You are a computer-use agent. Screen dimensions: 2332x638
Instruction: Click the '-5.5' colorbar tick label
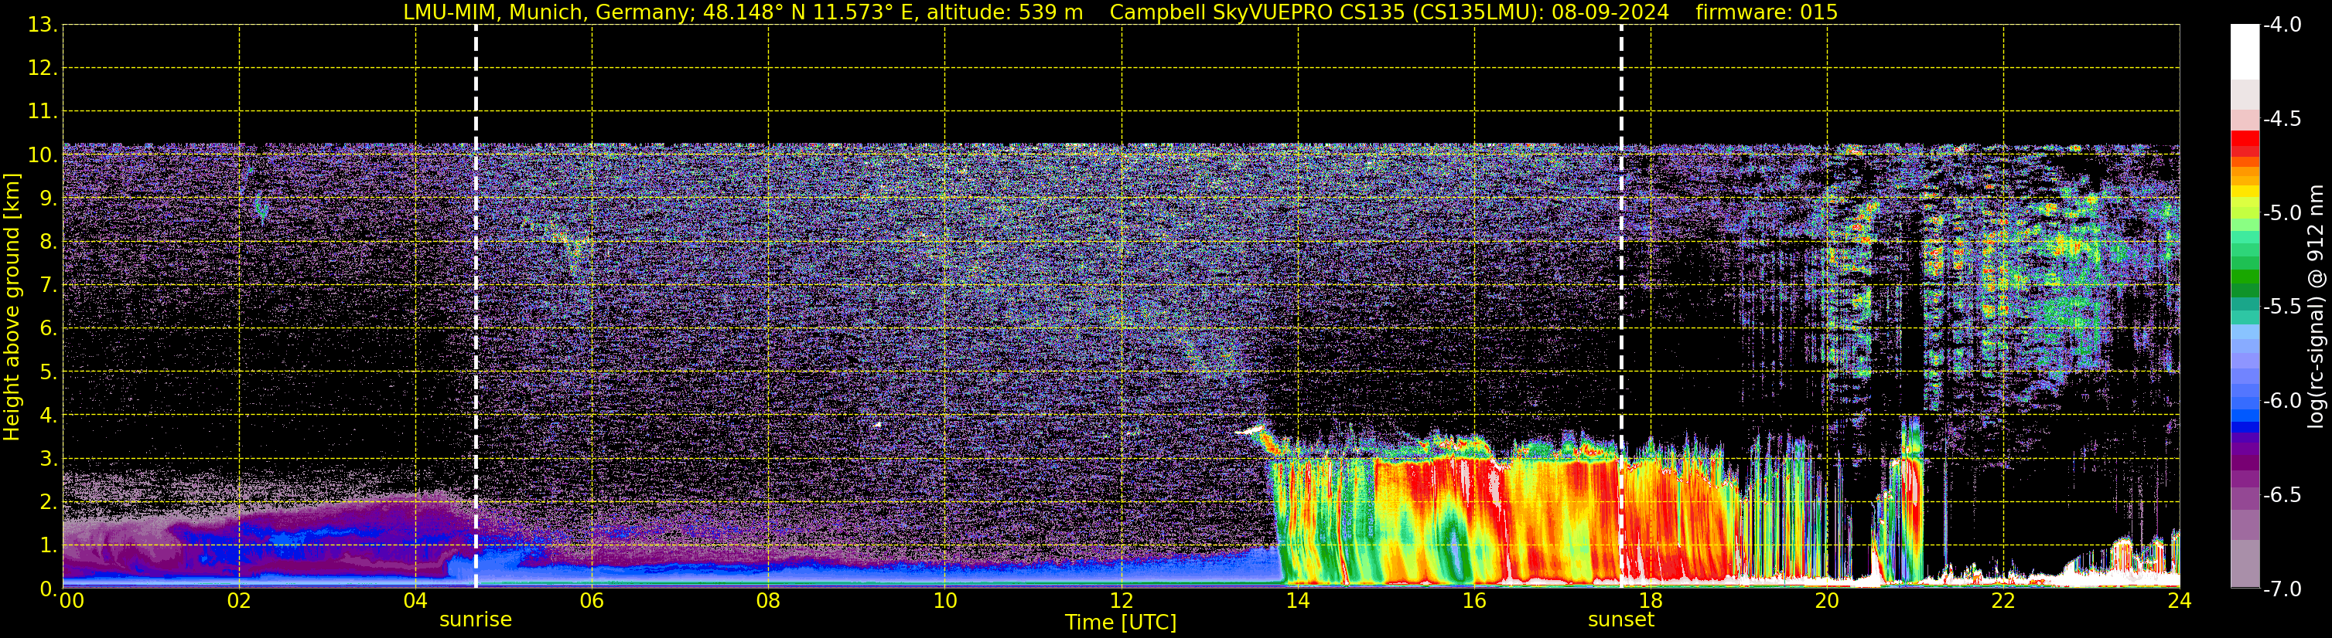tap(2282, 307)
